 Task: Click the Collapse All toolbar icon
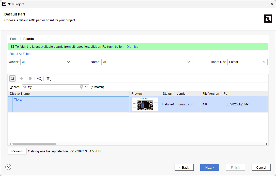tap(21, 78)
